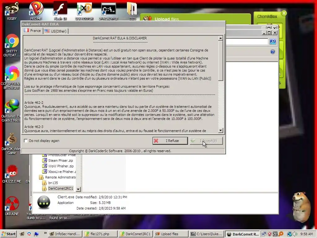This screenshot has height=238, width=317.
Task: Click the volume speaker tray icon
Action: tap(295, 234)
